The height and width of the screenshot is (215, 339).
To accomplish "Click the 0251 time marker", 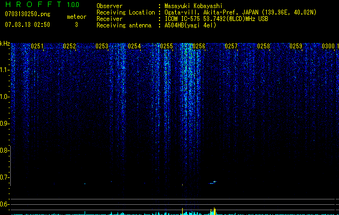I will (x=37, y=46).
